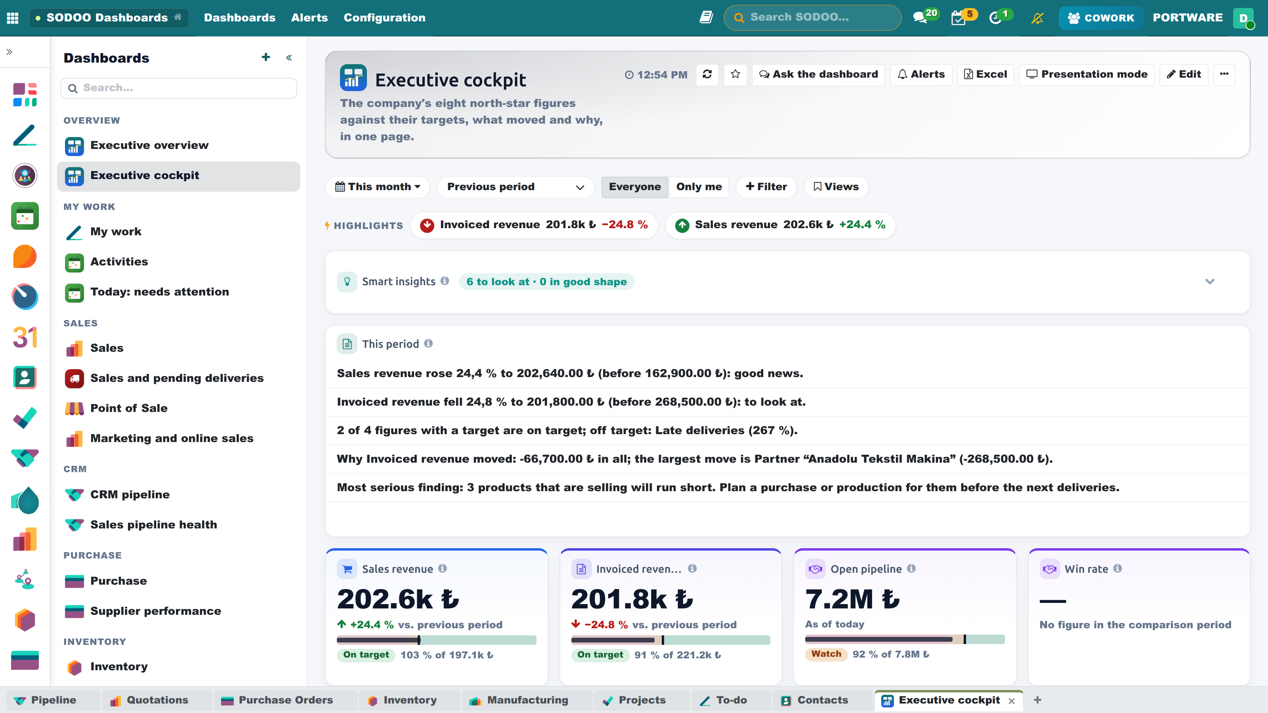The image size is (1268, 713).
Task: Switch to the Manufacturing bottom tab
Action: tap(527, 700)
